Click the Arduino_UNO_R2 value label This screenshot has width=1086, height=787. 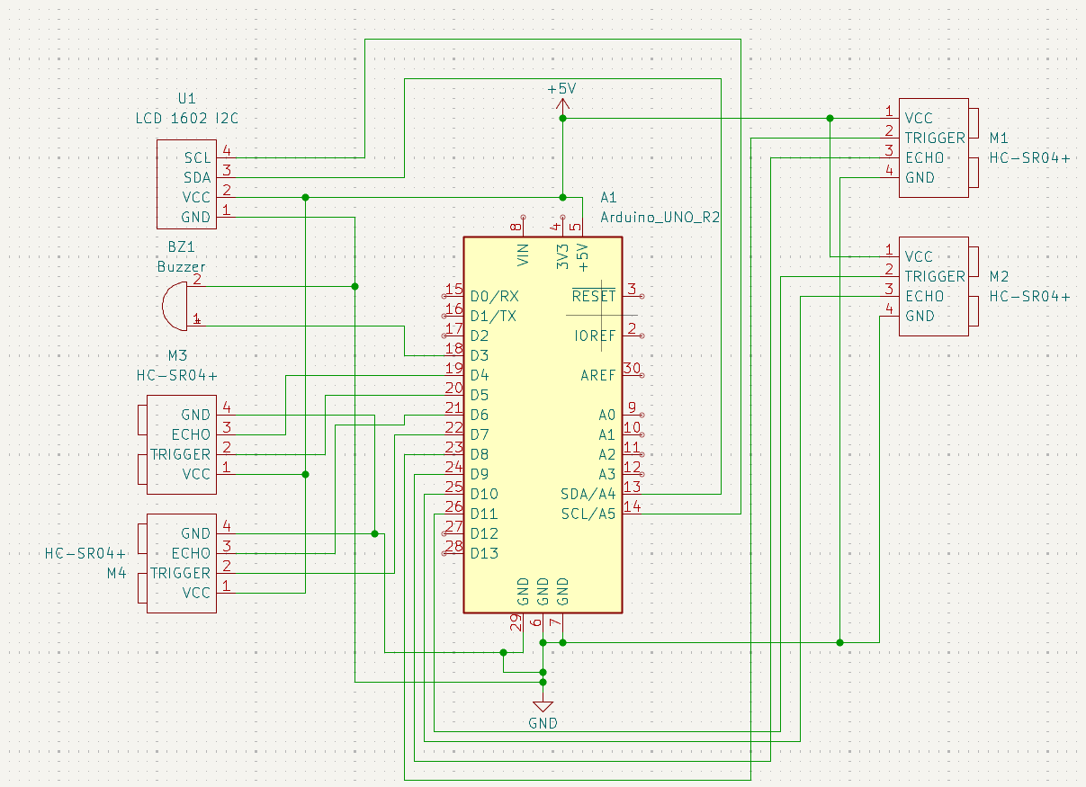[x=660, y=217]
